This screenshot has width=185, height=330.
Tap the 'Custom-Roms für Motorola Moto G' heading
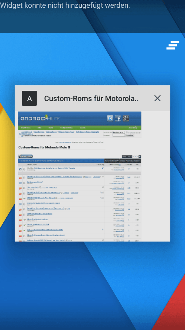[44, 147]
